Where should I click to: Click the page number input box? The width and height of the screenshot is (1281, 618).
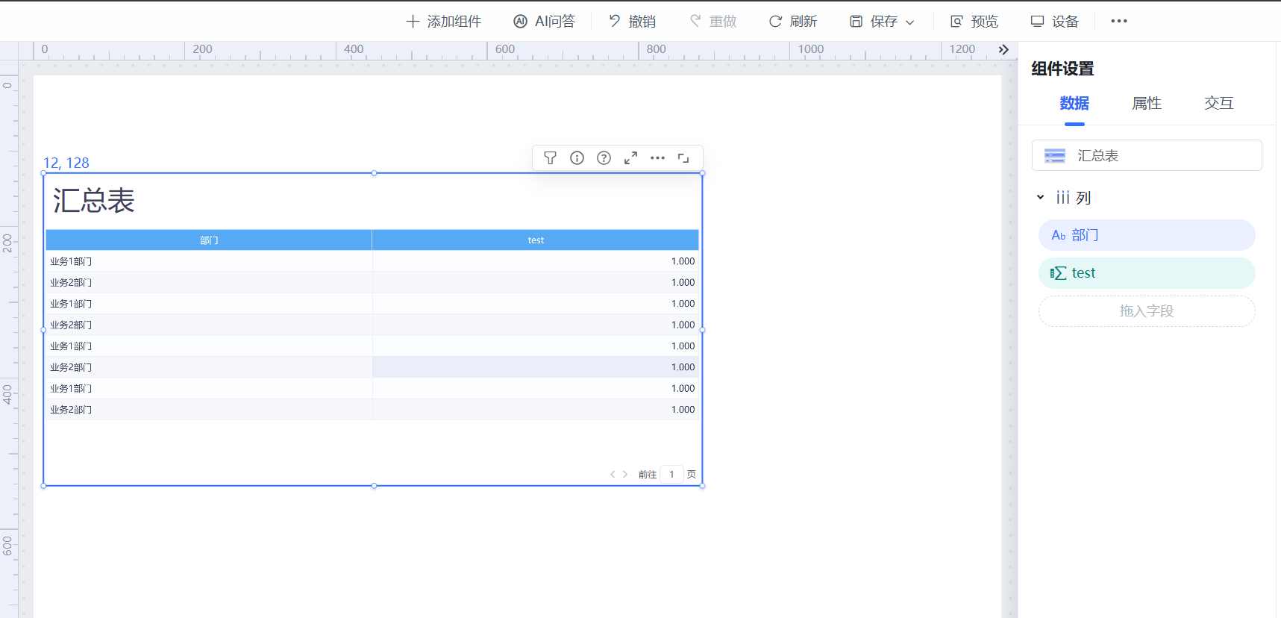(x=671, y=475)
